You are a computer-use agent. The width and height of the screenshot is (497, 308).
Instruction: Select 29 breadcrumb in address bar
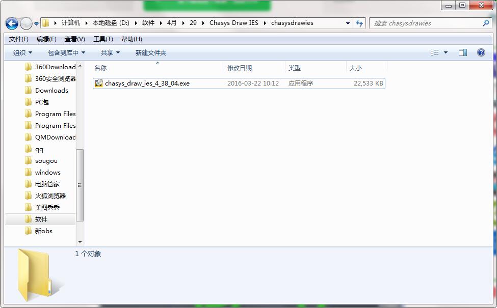point(193,23)
